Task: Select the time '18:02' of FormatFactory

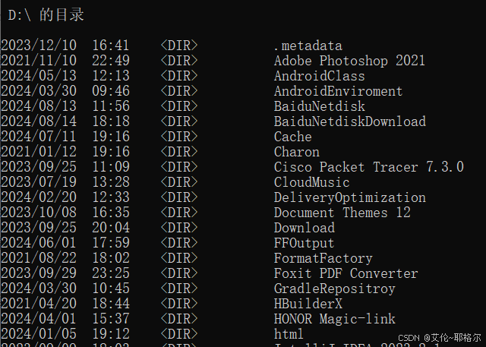Action: (111, 258)
